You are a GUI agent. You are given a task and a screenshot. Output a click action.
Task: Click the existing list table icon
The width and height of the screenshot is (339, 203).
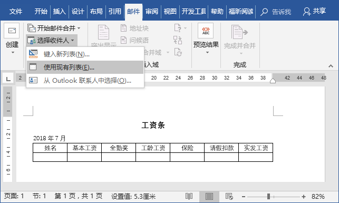point(33,67)
